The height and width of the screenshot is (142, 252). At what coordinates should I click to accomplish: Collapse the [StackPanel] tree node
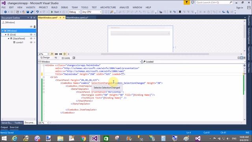coord(9,39)
